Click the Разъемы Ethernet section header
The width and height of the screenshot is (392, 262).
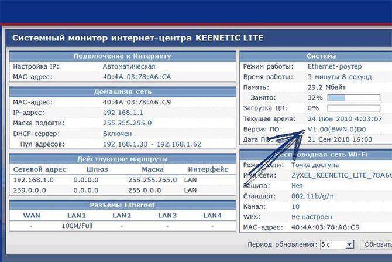coord(122,205)
